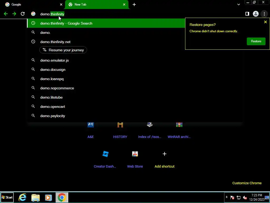Image resolution: width=270 pixels, height=203 pixels.
Task: Click the Chrome taskbar icon
Action: click(x=62, y=197)
